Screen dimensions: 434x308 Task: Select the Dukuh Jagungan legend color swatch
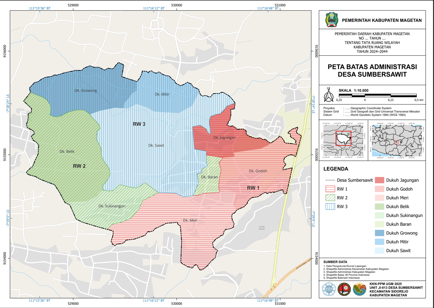click(379, 180)
